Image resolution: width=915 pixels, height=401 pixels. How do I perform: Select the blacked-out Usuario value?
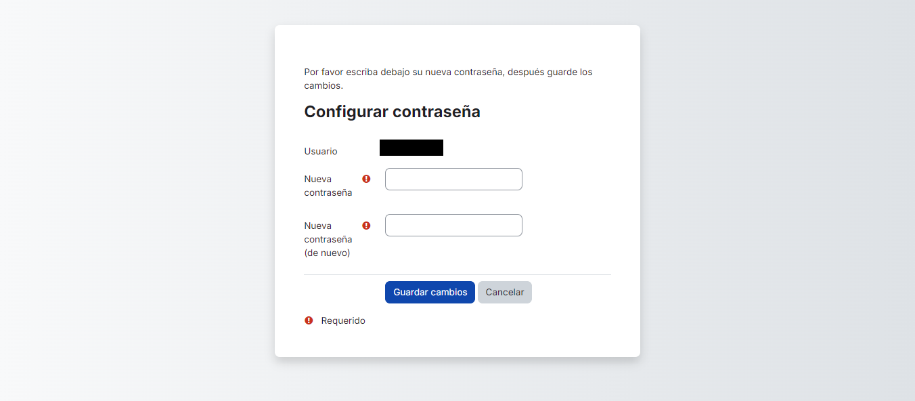(411, 148)
